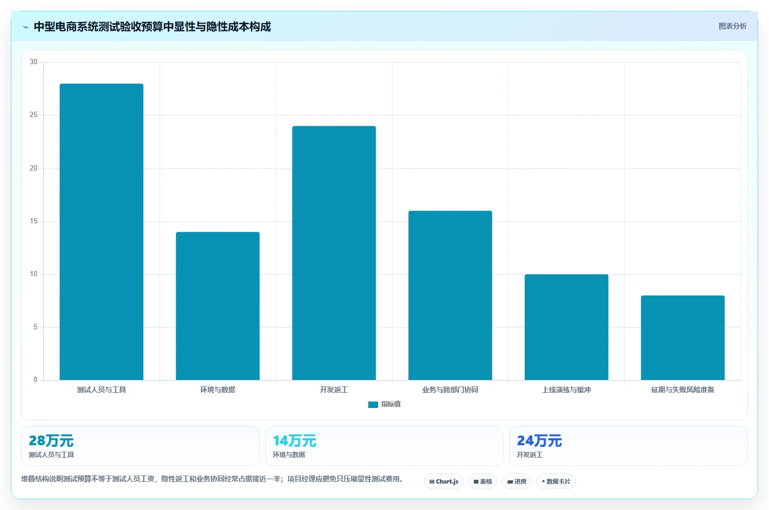This screenshot has width=769, height=510.
Task: Click x-axis label 延期与失败风险准备
Action: pos(683,390)
